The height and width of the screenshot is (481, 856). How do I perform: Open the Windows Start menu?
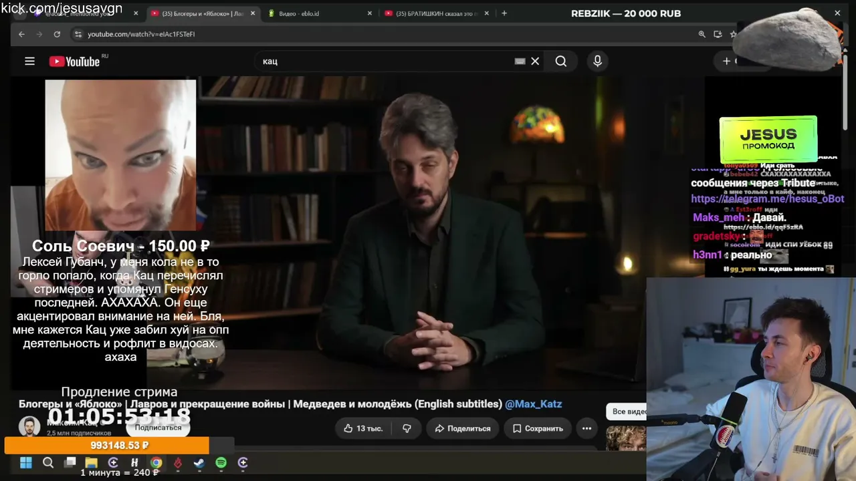(x=26, y=462)
